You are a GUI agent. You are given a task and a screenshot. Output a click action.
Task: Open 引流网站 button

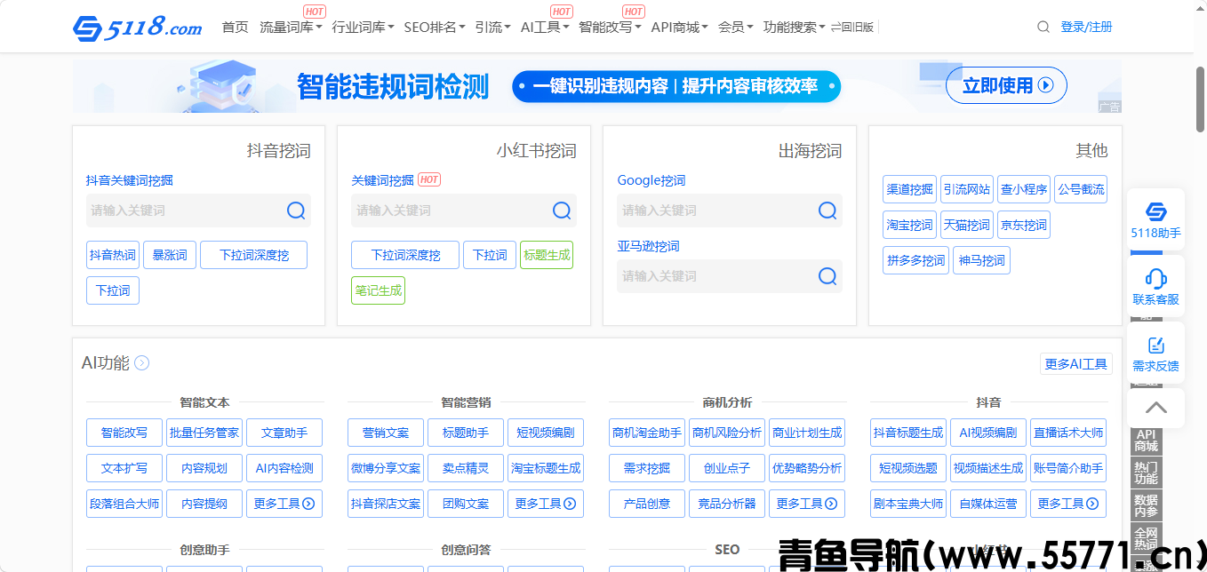(967, 189)
